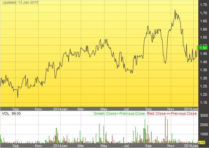Click 'Mar' on the volume panel time axis

pos(81,146)
